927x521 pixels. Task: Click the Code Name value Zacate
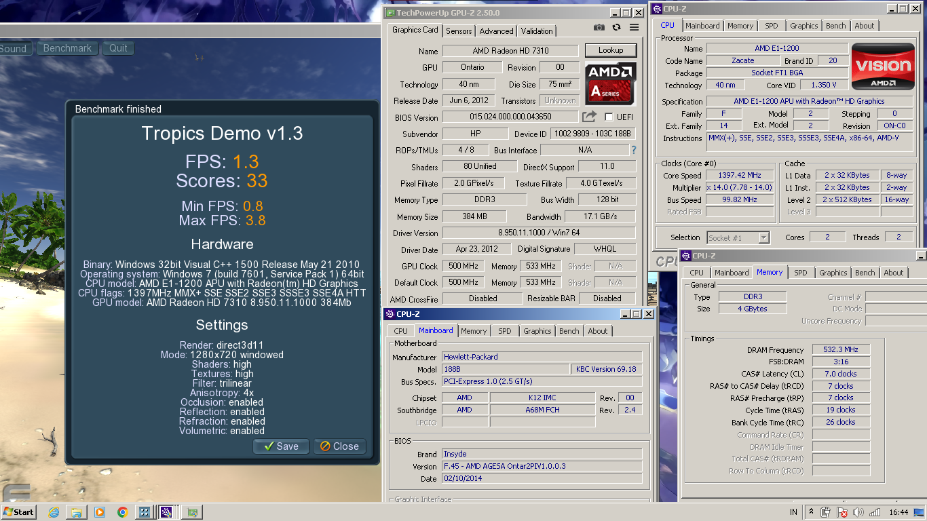(743, 60)
